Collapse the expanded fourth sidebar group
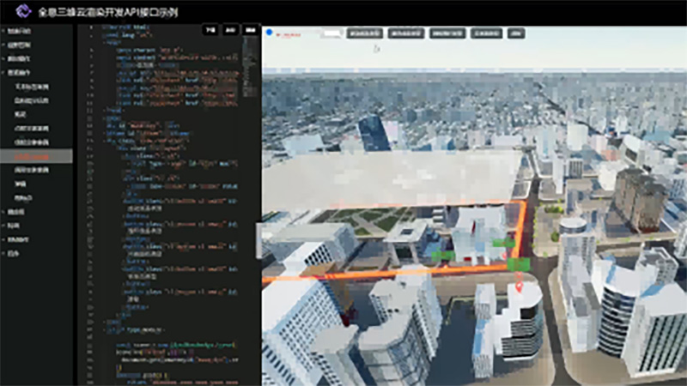The image size is (687, 386). pos(23,74)
